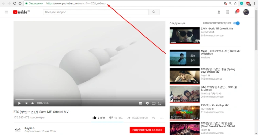The height and width of the screenshot is (135, 258).
Task: Open Chrome three-dot menu
Action: pyautogui.click(x=254, y=3)
